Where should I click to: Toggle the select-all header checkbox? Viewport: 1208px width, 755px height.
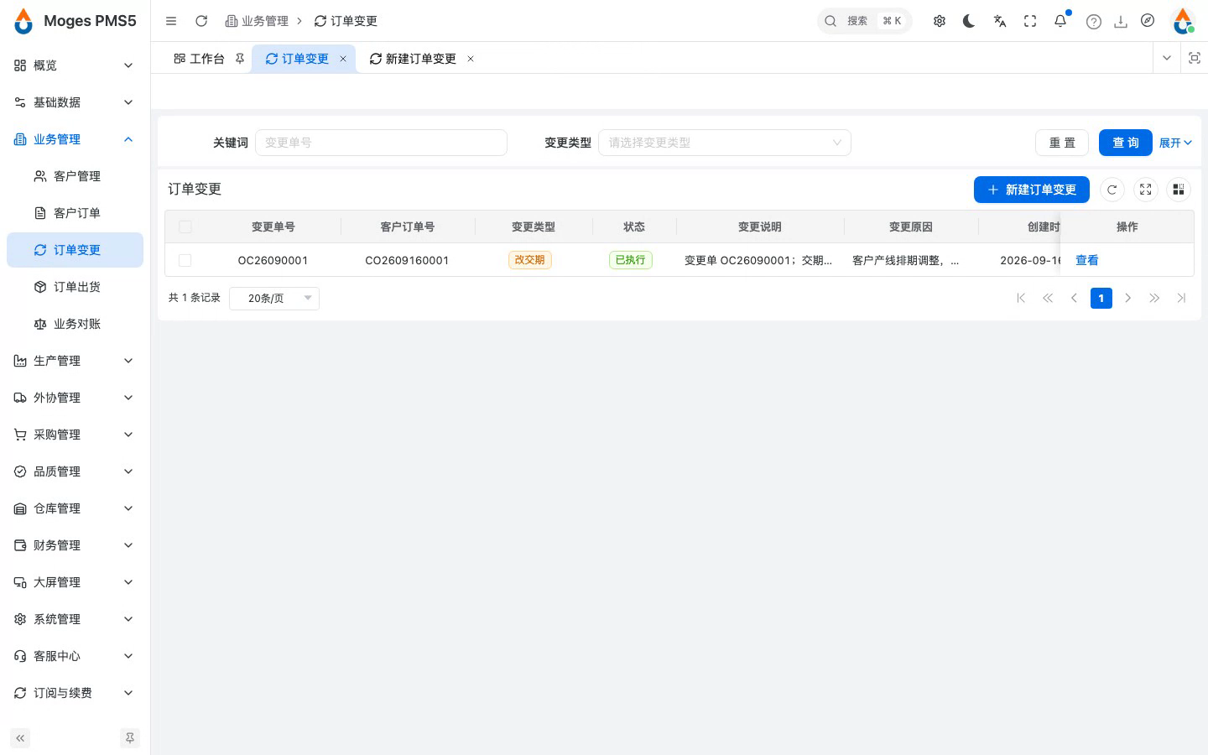pos(185,226)
